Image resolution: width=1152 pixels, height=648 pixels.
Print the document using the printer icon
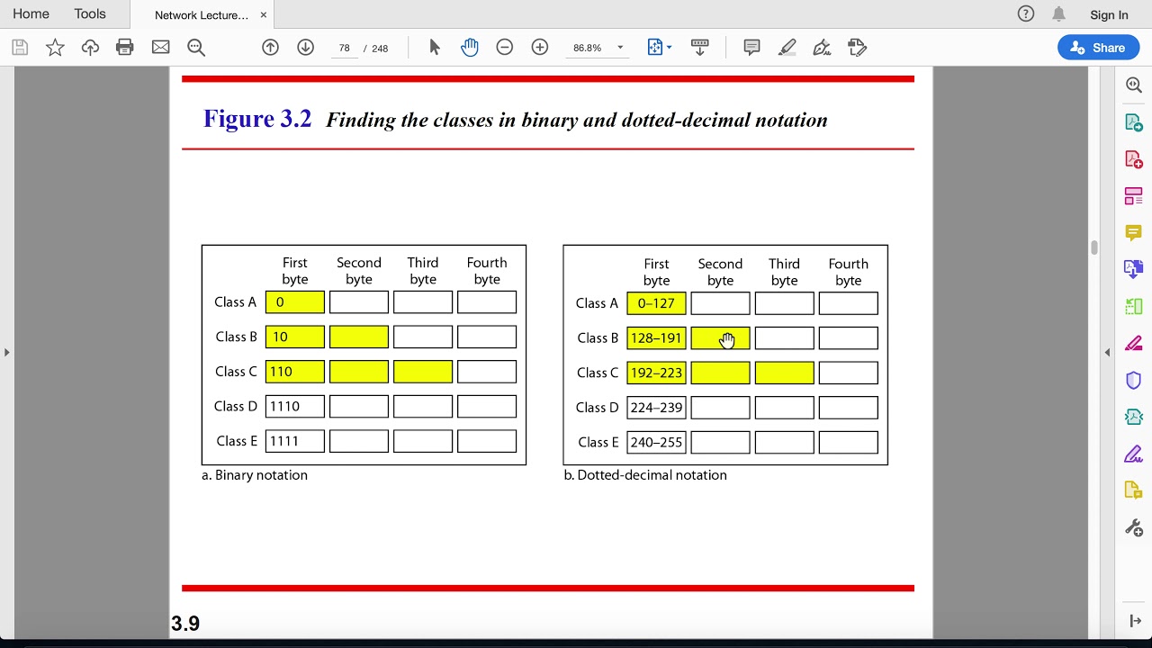(125, 48)
